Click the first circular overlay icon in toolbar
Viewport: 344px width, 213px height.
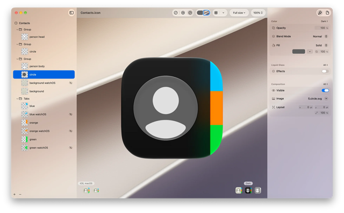(x=176, y=13)
